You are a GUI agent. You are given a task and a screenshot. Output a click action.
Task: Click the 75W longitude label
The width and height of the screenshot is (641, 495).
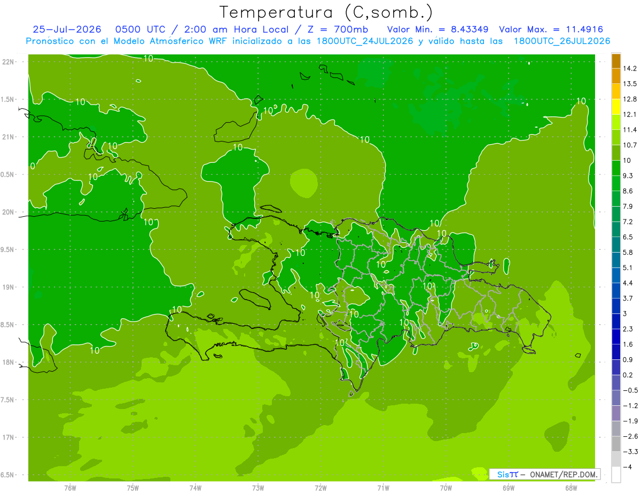point(133,488)
